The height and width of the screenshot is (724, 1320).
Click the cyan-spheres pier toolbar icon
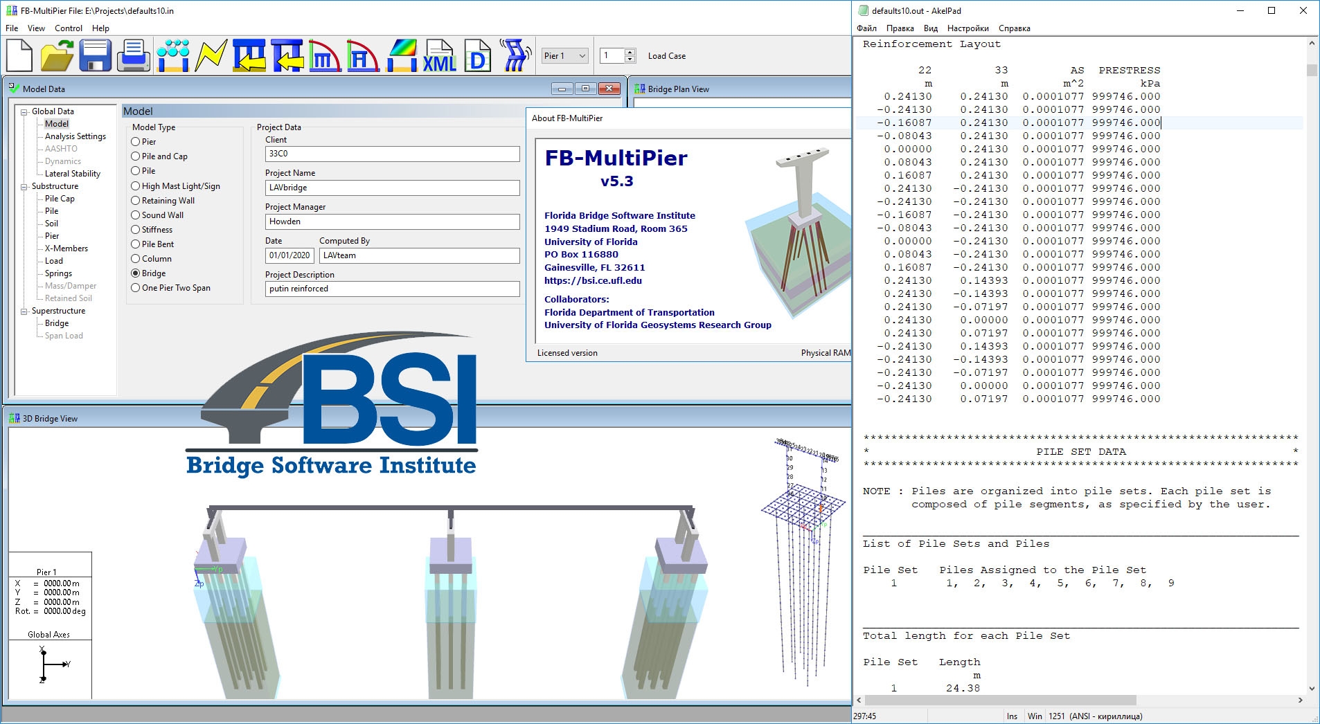(x=172, y=55)
